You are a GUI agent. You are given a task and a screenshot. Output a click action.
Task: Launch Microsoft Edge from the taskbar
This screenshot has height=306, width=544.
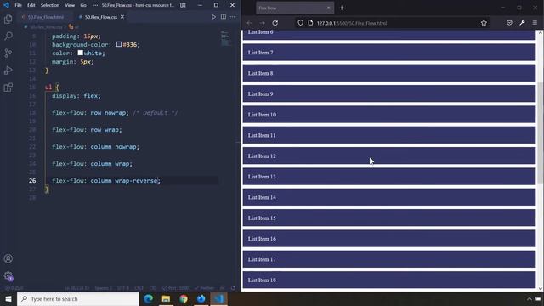coord(149,298)
